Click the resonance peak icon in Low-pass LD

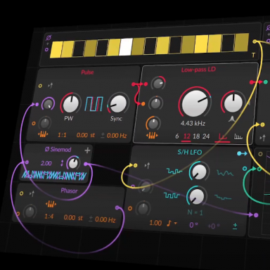point(232,120)
